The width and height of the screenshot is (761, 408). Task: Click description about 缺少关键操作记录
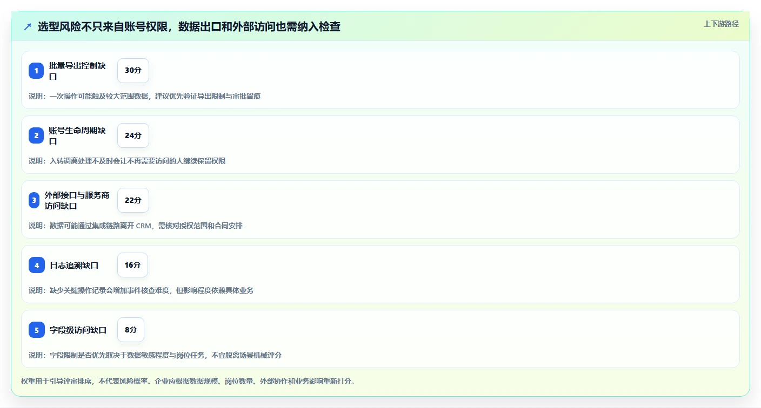click(141, 290)
